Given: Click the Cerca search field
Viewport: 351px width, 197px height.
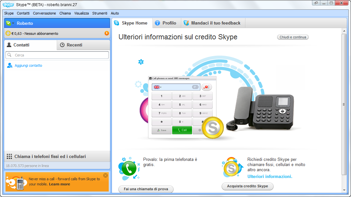Looking at the screenshot, I should [57, 55].
